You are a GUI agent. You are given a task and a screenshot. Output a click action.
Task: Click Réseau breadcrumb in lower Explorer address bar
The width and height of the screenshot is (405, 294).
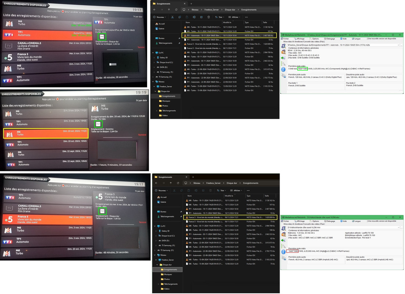[197, 183]
